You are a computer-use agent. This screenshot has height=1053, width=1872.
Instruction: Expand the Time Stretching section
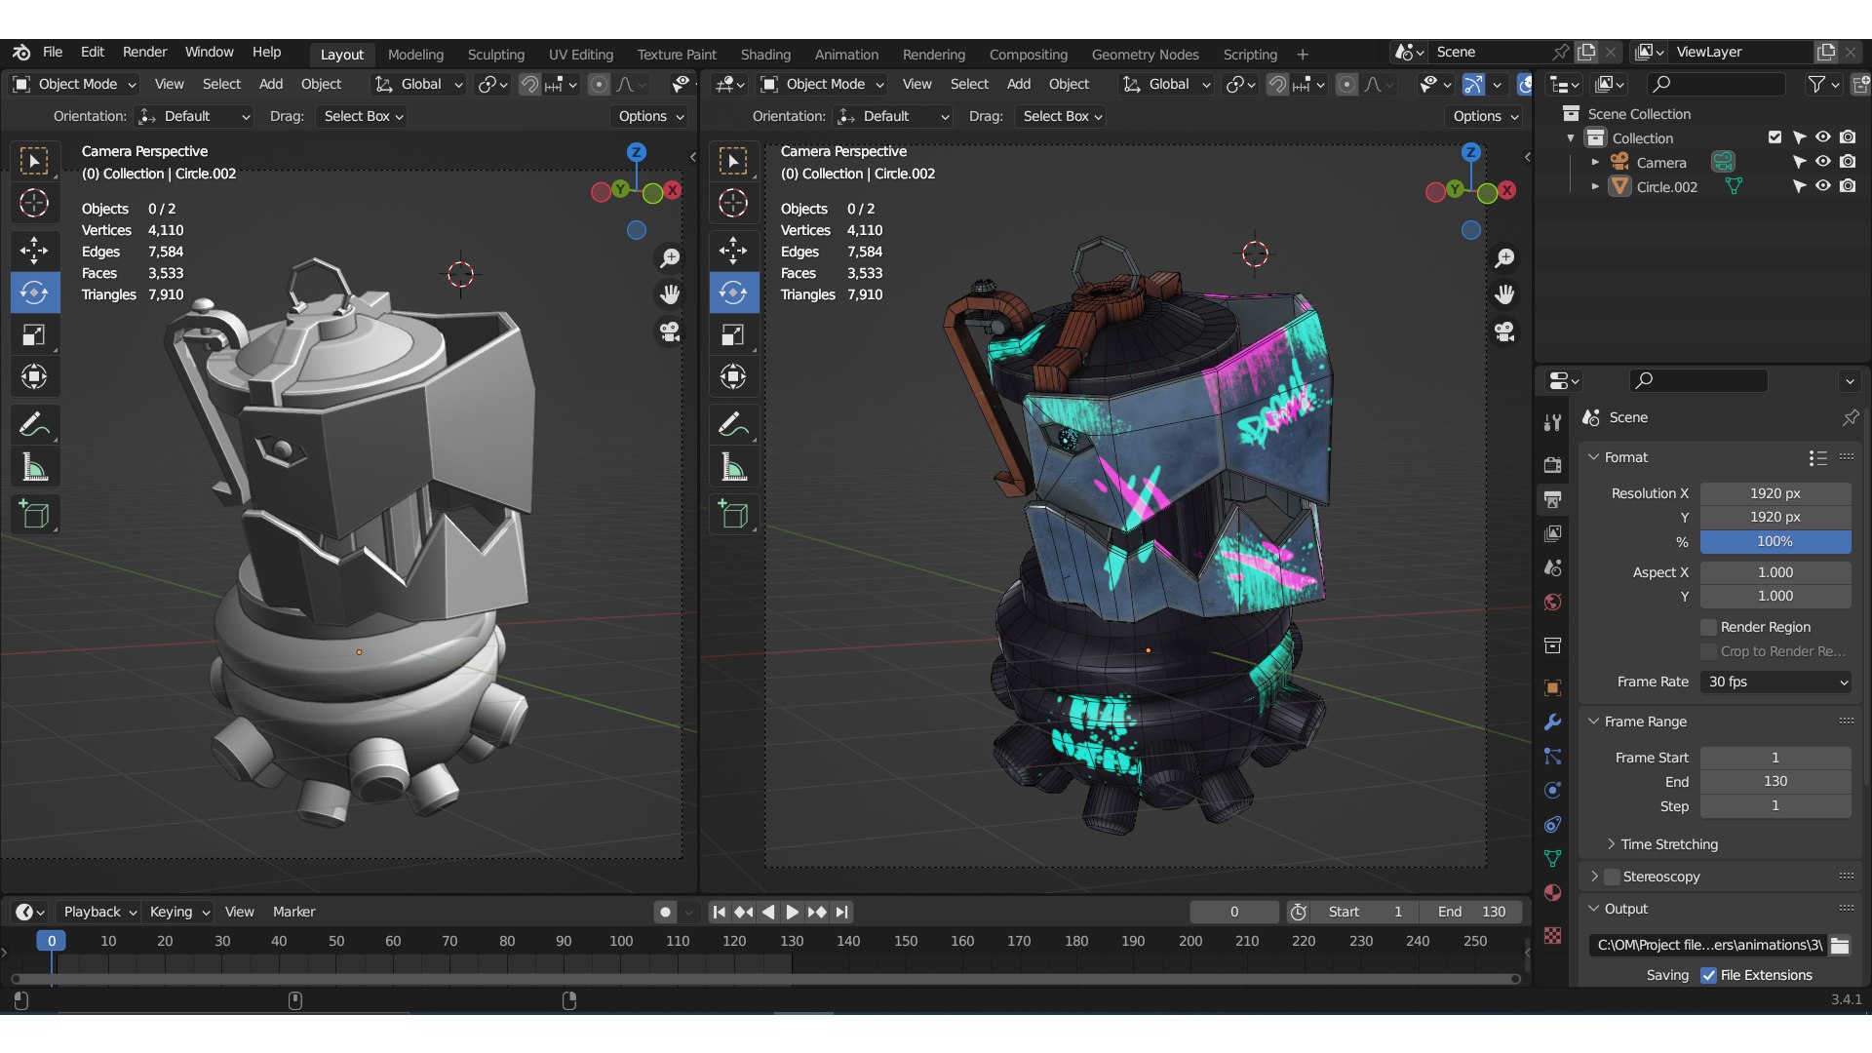pos(1669,844)
